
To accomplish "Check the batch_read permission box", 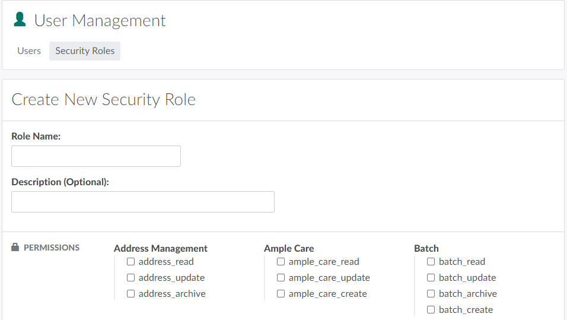I will pos(431,262).
